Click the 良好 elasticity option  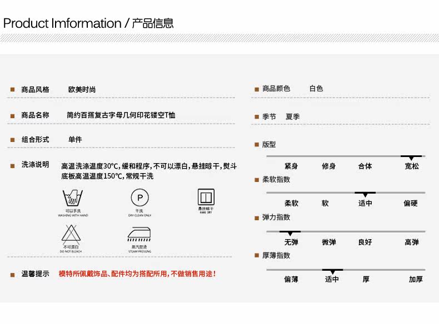[x=365, y=242]
